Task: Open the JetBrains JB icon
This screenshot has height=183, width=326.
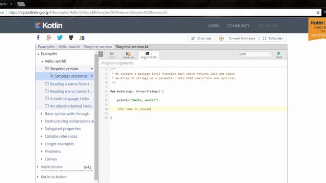Action: [x=81, y=38]
